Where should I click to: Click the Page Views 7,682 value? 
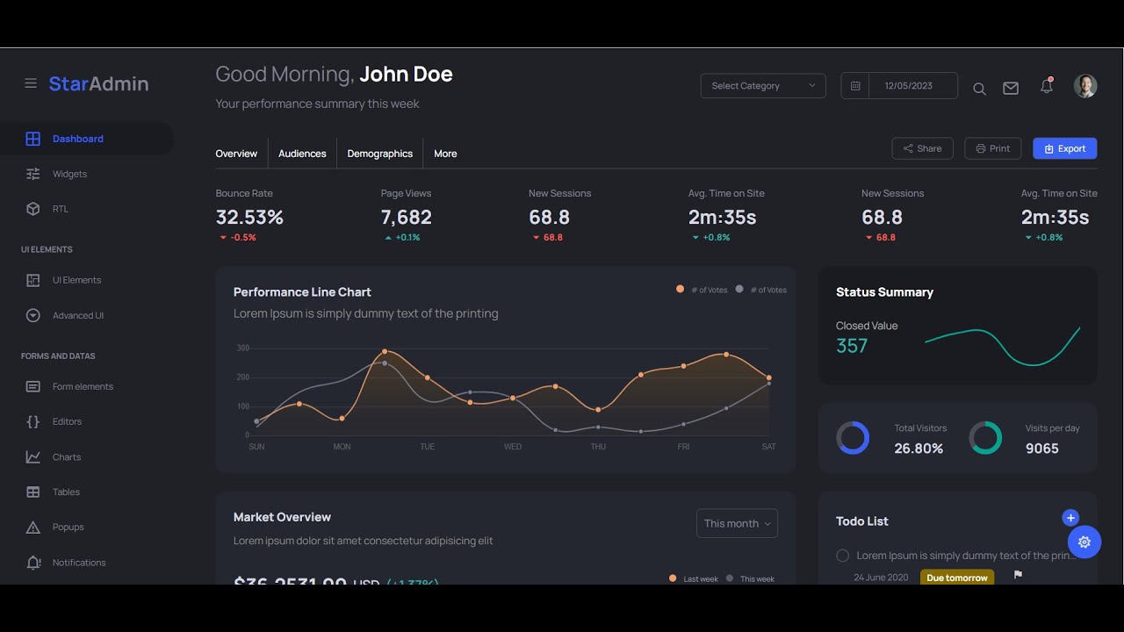tap(407, 217)
